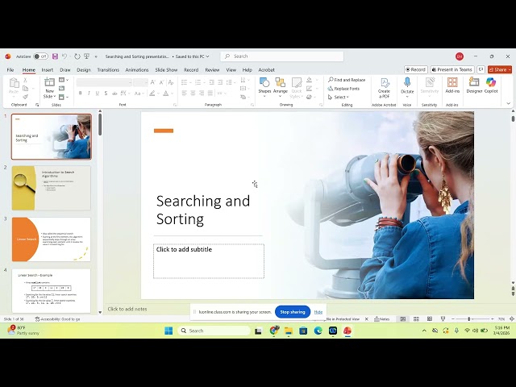Click Find and Replace

(347, 80)
